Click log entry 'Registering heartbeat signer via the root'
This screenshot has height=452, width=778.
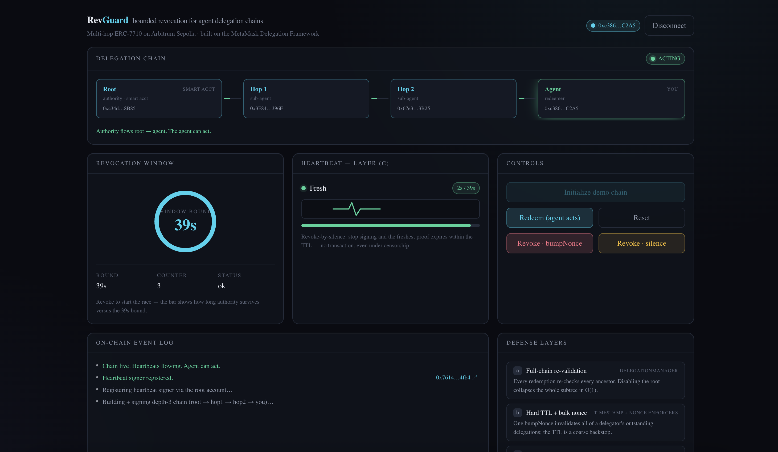167,390
